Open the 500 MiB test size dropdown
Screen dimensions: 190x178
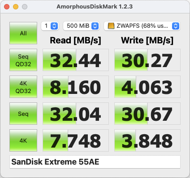81,26
